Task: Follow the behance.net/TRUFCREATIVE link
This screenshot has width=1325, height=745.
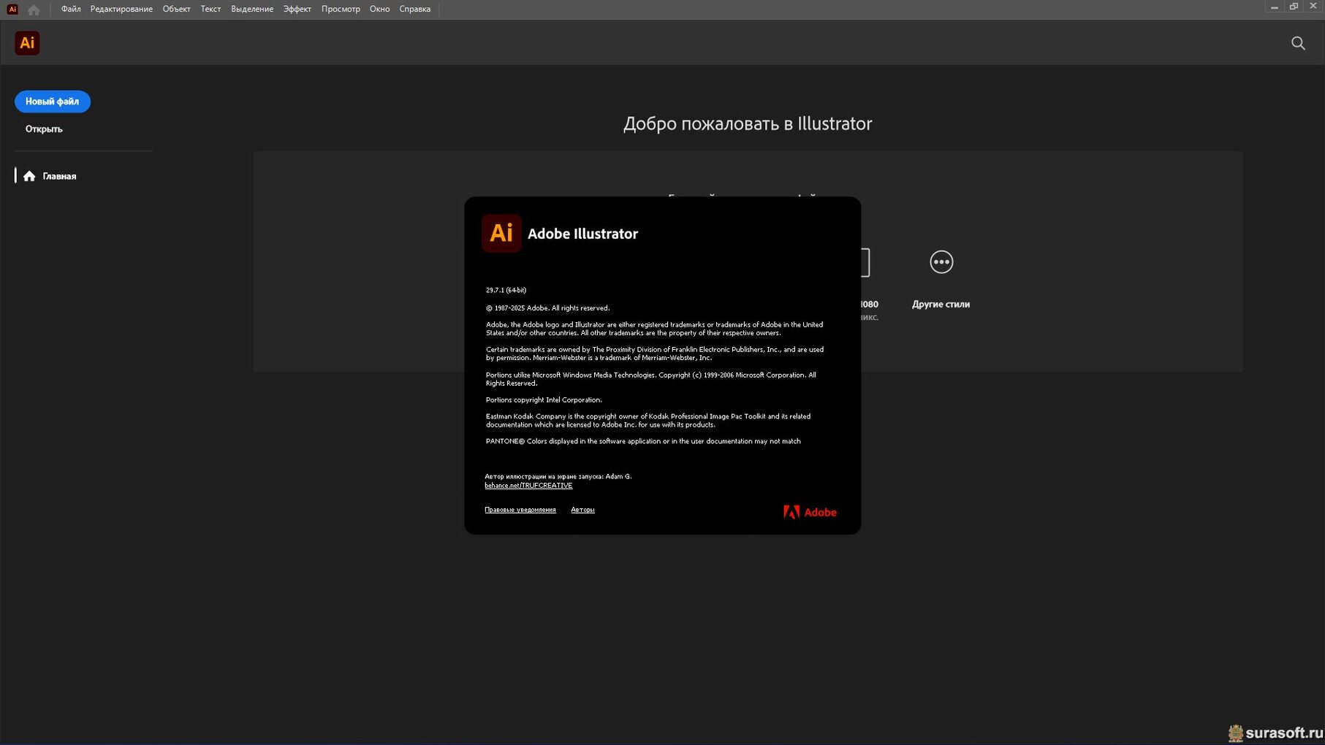Action: coord(528,486)
